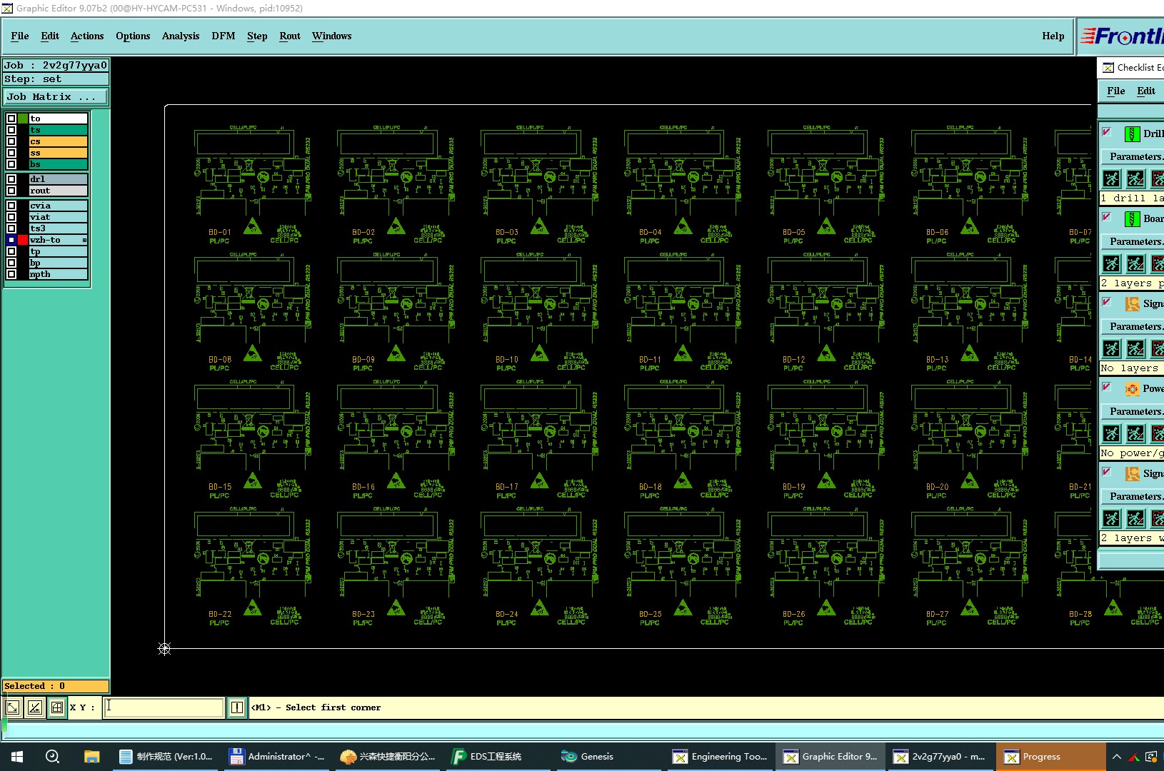The width and height of the screenshot is (1164, 771).
Task: Open Parameters for Drill checks
Action: pos(1134,156)
